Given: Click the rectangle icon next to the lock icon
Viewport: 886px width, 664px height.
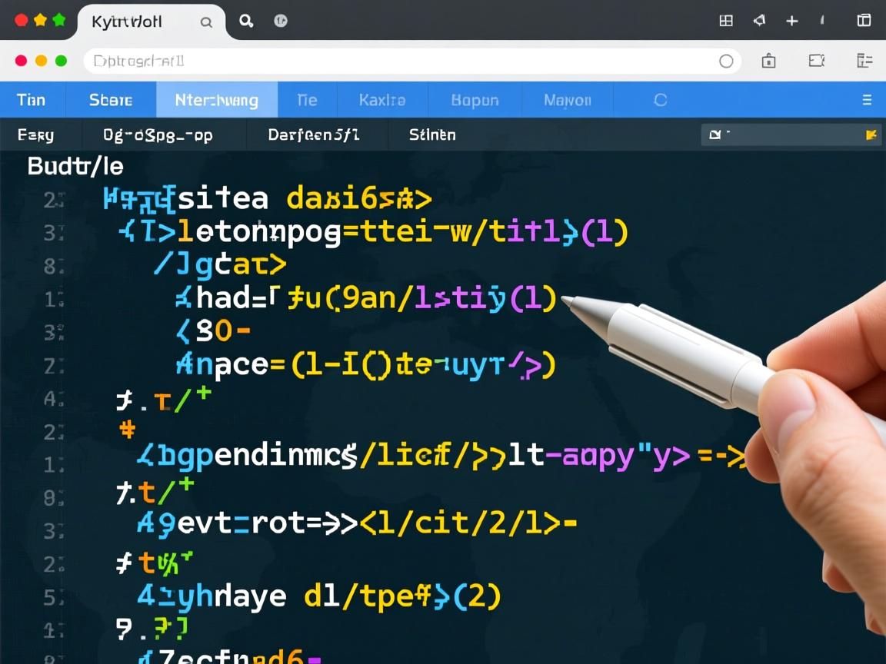Looking at the screenshot, I should pyautogui.click(x=816, y=61).
